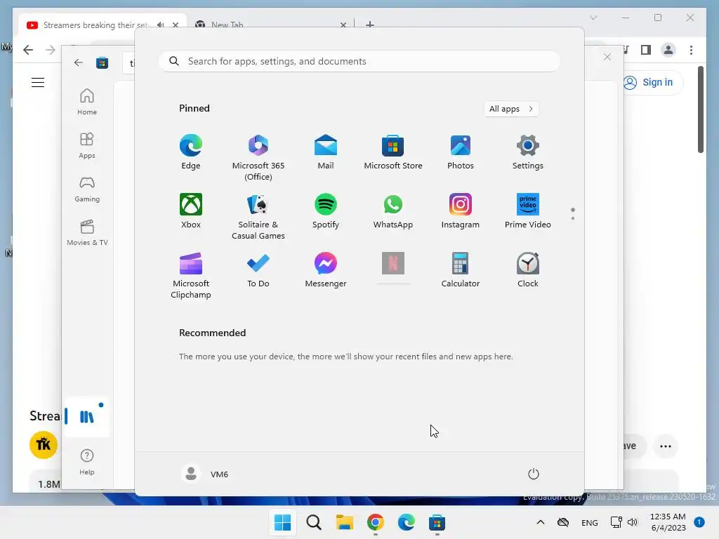Click YouTube Sign in button

(652, 83)
